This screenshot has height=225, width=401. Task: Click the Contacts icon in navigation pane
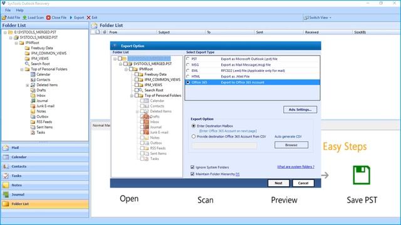6,167
